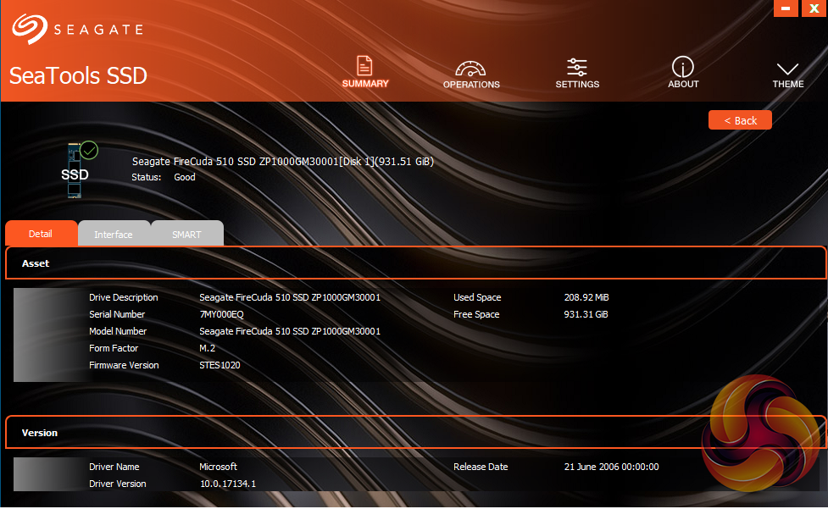Select free space value 931.31 GiB
Screen dimensions: 828x509
[586, 314]
